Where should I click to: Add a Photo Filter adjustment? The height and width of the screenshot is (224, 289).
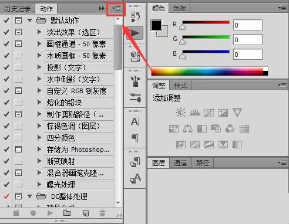tap(216, 128)
